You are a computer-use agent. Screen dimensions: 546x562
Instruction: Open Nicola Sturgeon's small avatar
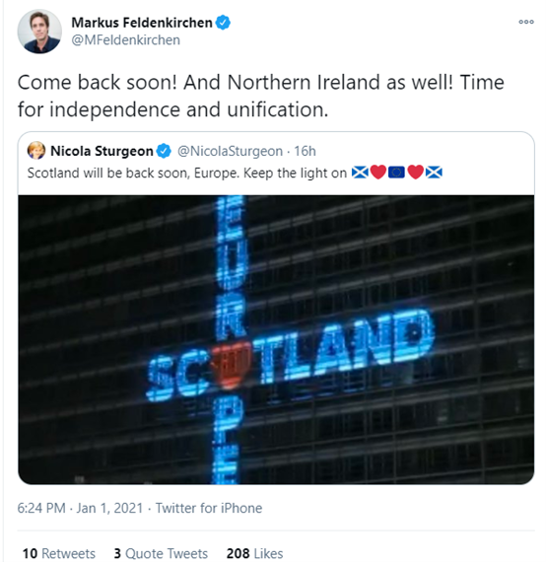[36, 151]
